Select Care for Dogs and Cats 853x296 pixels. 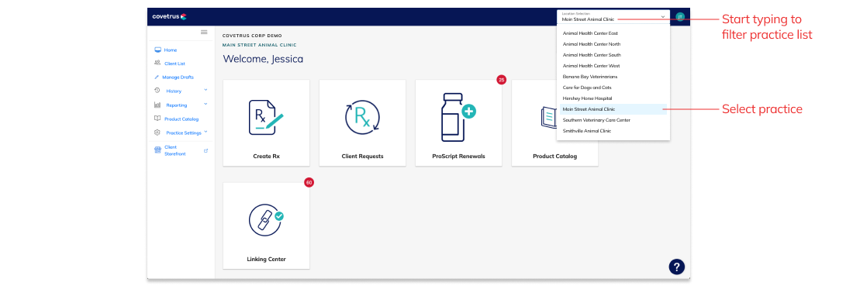(613, 88)
